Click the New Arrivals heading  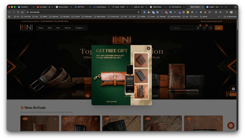(x=35, y=108)
